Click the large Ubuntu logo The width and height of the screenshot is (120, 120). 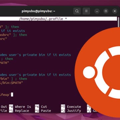[97, 72]
